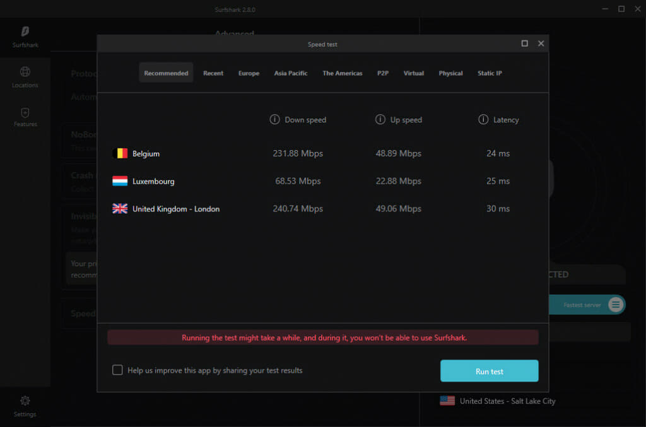Select the Luxembourg server row
Viewport: 646px width, 427px height.
[x=322, y=181]
